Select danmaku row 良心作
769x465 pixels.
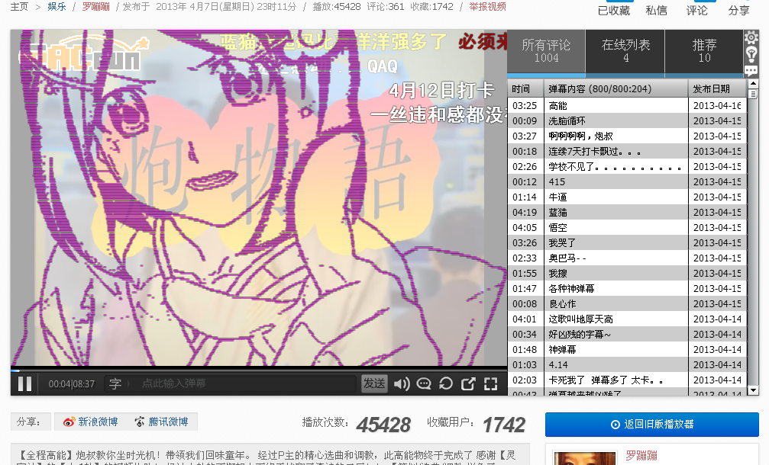627,304
